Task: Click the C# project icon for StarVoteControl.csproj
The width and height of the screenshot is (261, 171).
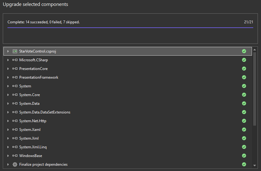Action: pyautogui.click(x=15, y=51)
